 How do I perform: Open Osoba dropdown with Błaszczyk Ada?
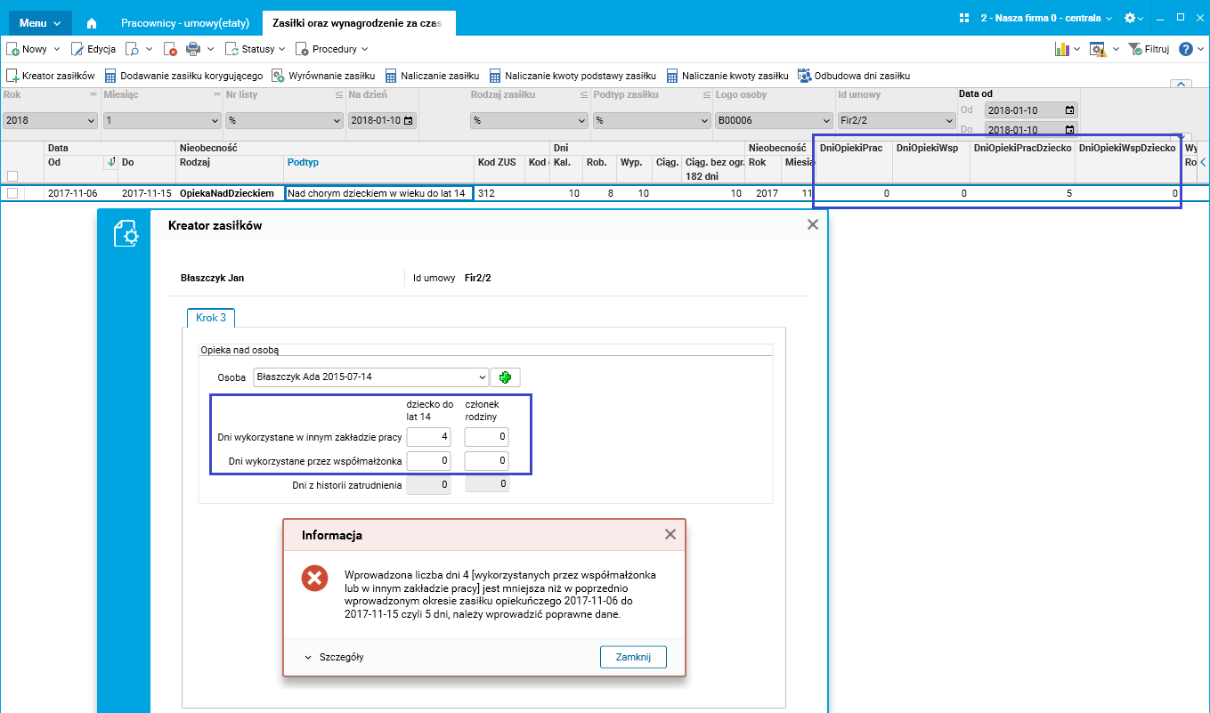tap(371, 377)
